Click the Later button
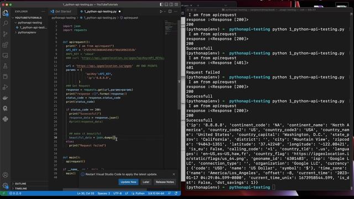Screen dimensions: 354x199 (x=146, y=182)
